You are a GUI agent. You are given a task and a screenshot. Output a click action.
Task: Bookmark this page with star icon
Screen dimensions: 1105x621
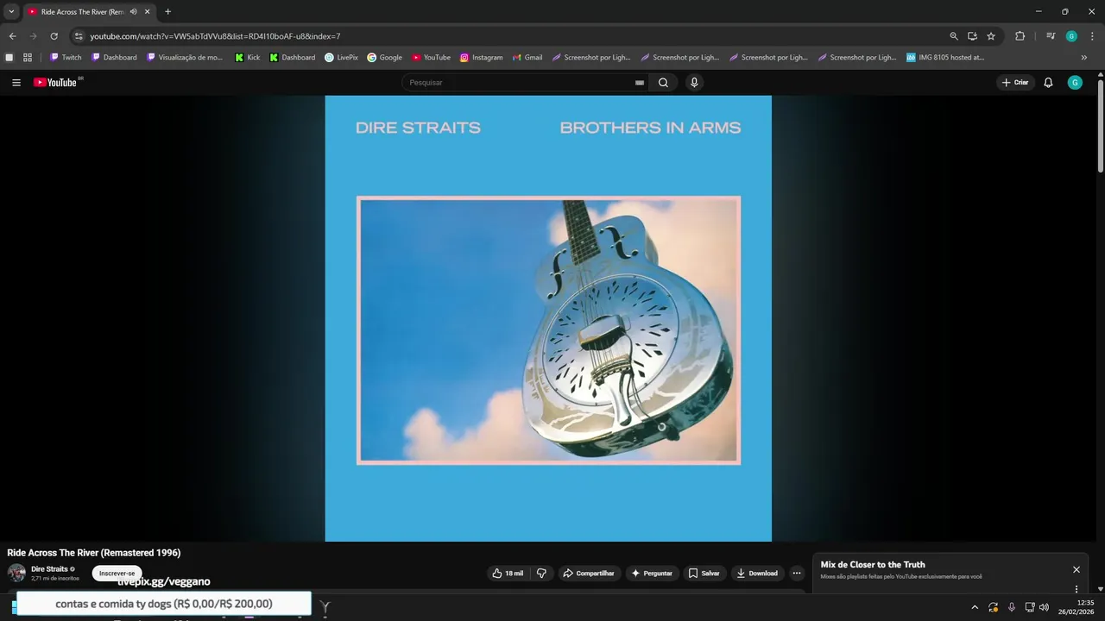[991, 36]
